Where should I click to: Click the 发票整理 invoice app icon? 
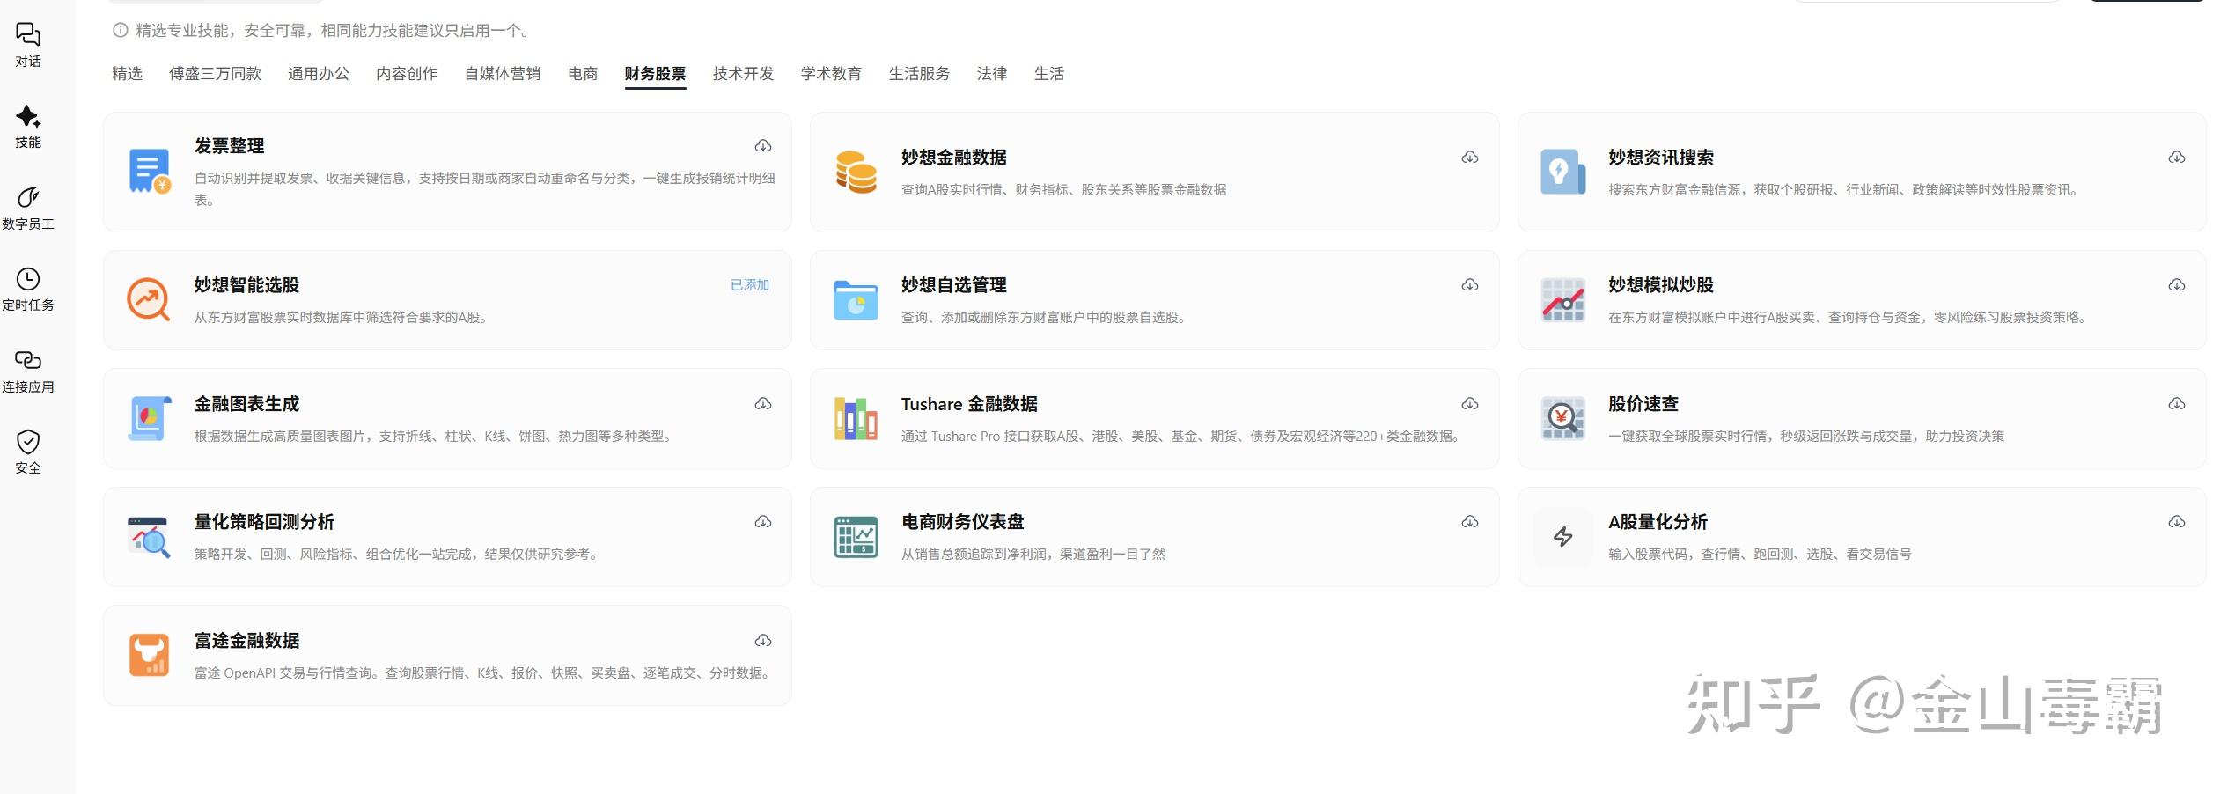click(150, 172)
